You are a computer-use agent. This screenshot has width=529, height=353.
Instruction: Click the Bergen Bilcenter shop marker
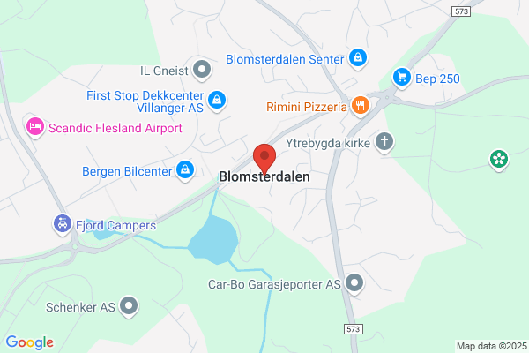tap(185, 170)
